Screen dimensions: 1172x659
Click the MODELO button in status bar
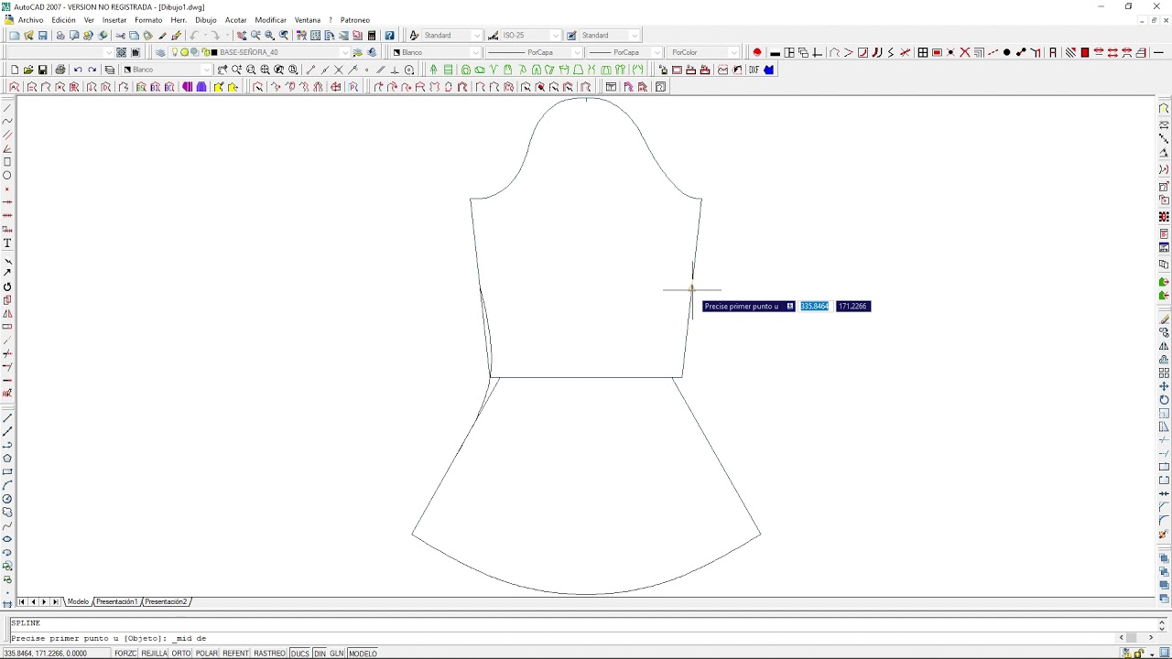coord(363,654)
